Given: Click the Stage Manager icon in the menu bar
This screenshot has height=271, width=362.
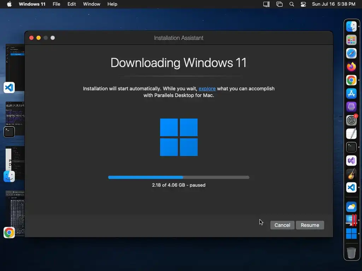Looking at the screenshot, I should 279,4.
